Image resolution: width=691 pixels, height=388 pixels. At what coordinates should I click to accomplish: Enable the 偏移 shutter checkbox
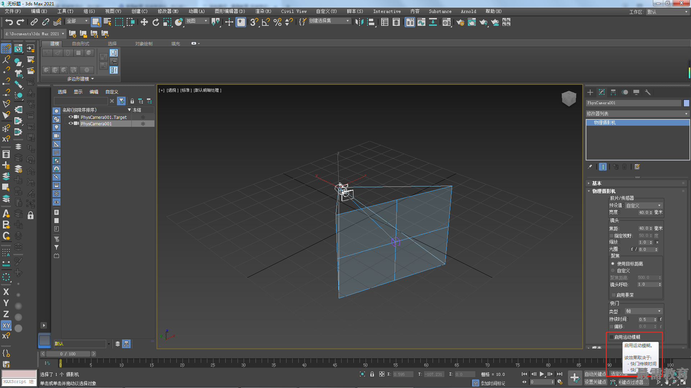(611, 327)
